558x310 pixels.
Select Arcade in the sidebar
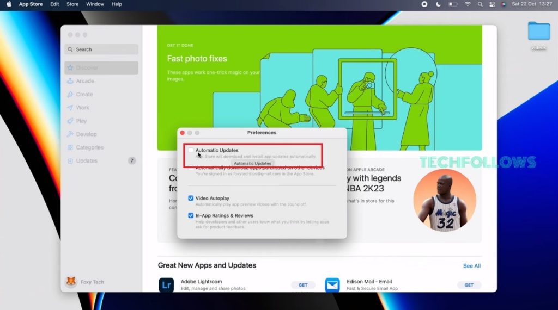101,81
